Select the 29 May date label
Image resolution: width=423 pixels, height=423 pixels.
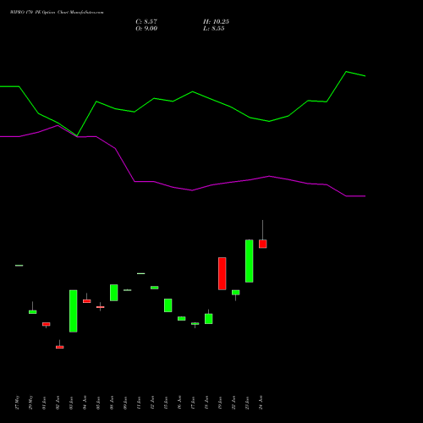coord(31,403)
